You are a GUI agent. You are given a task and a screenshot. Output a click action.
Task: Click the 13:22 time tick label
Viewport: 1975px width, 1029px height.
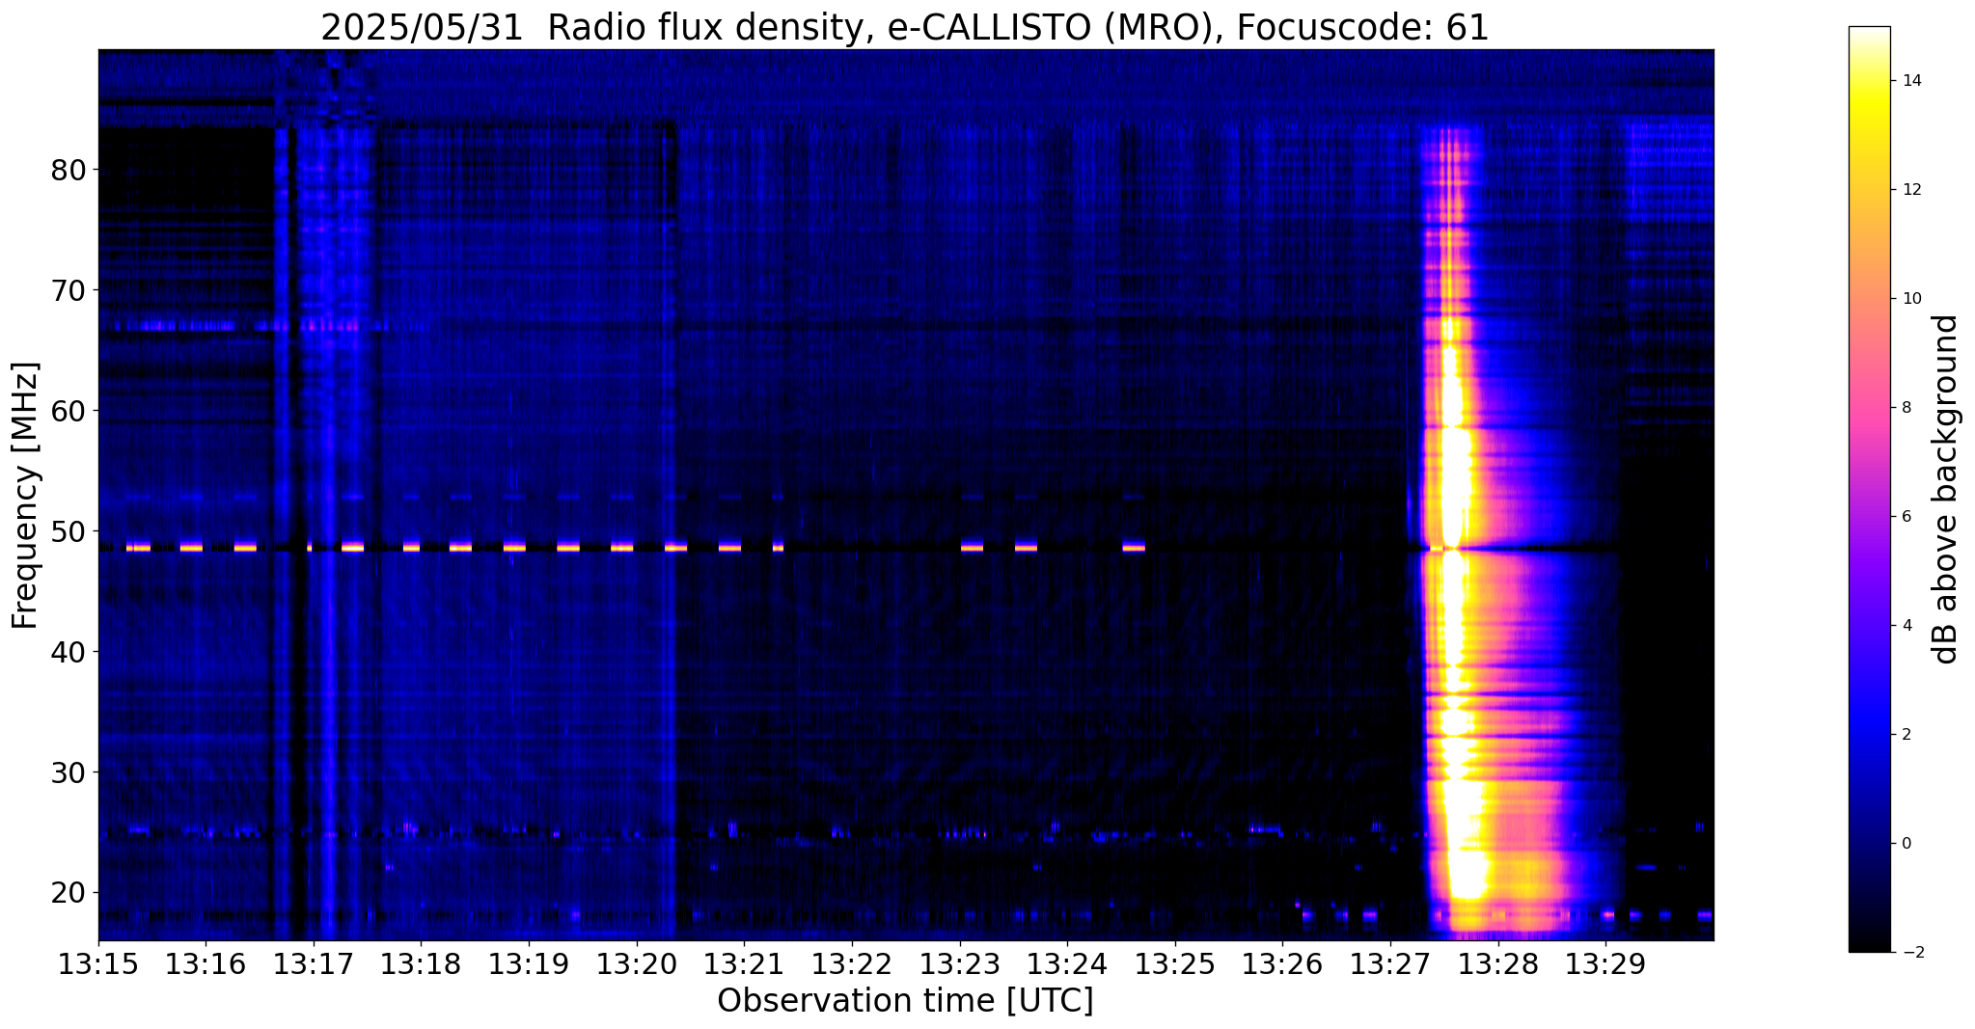[x=852, y=964]
